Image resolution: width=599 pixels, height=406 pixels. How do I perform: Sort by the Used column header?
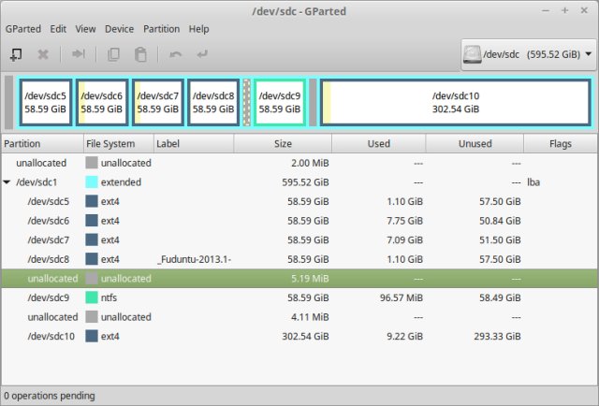click(x=378, y=144)
